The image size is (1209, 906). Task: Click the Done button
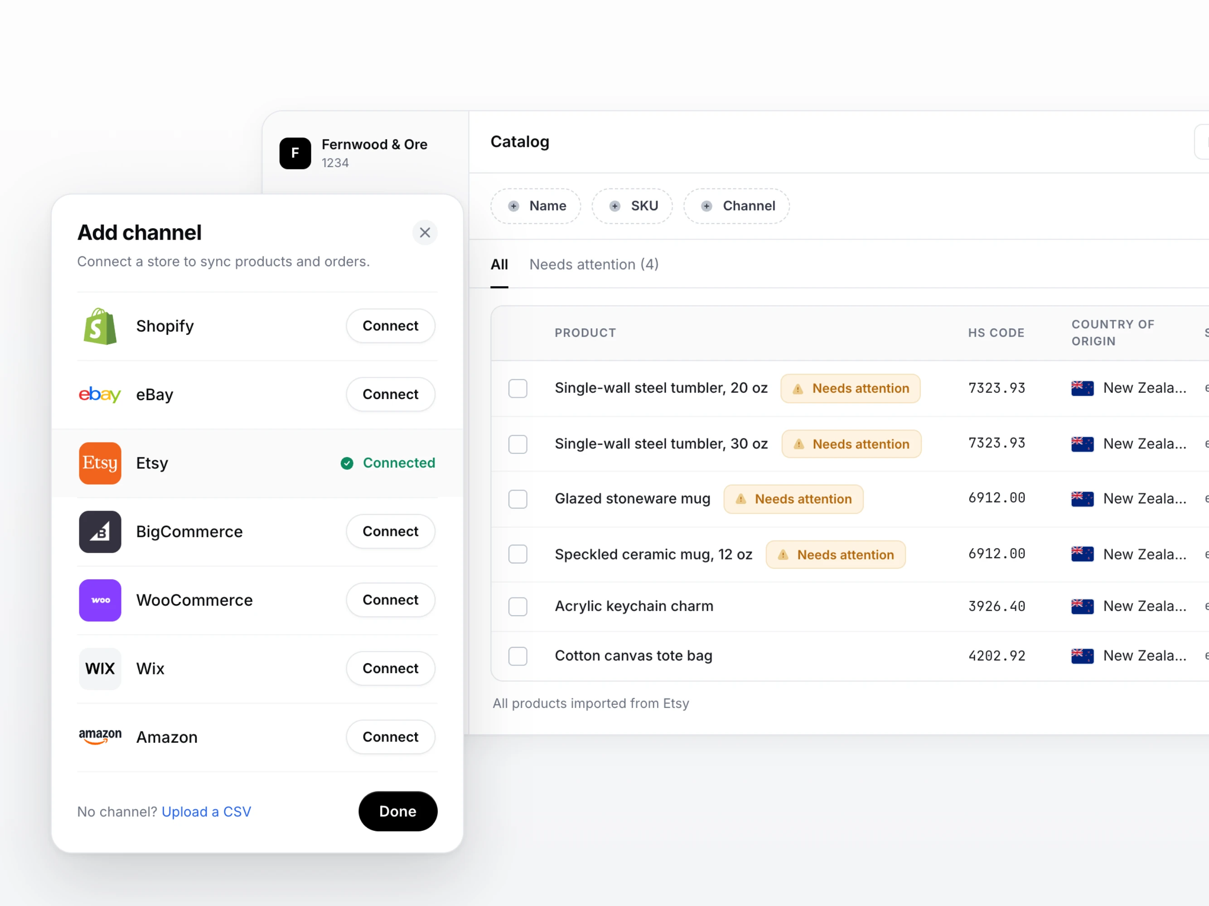point(398,811)
